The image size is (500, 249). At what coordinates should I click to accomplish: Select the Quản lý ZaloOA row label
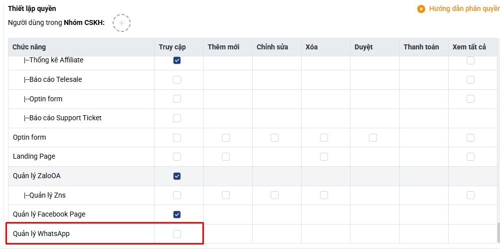37,176
